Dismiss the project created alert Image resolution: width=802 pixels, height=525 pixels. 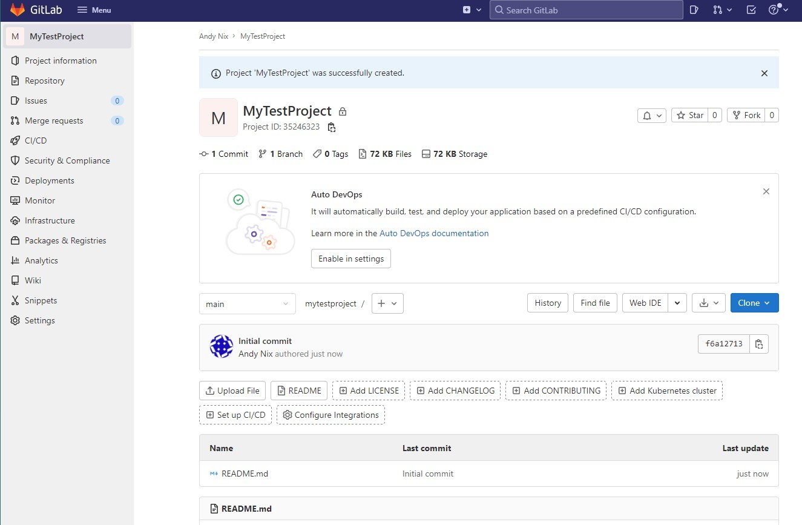764,73
